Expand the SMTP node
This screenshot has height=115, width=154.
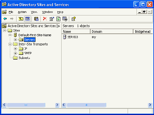click(15, 53)
